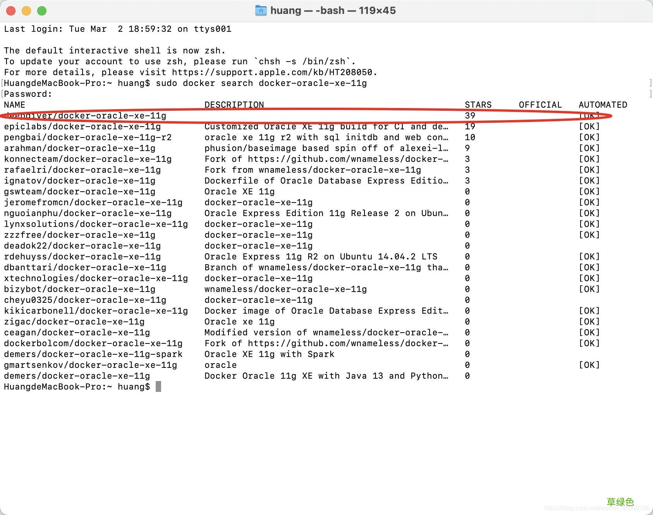The image size is (653, 515).
Task: Click the AUTOMATED column header
Action: (603, 105)
